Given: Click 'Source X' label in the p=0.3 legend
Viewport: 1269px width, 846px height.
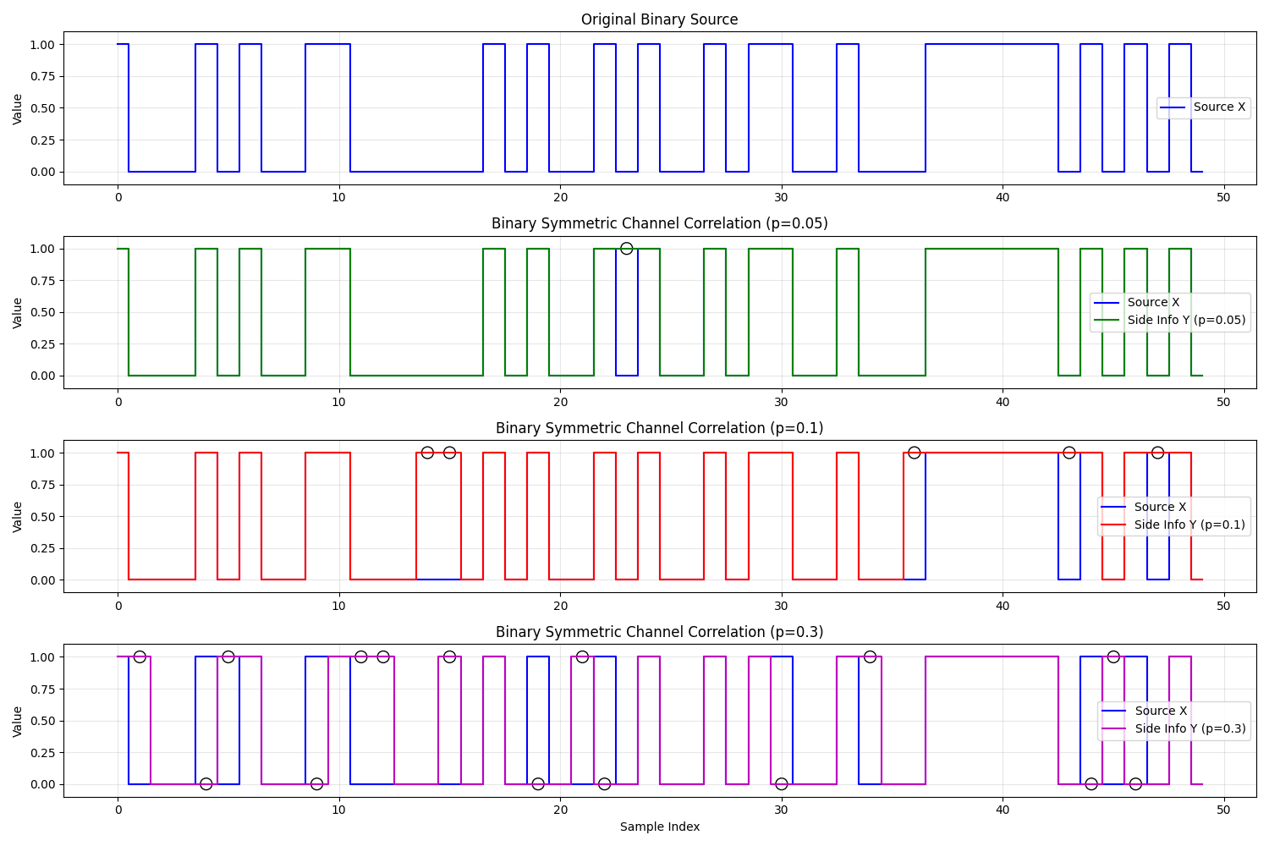Looking at the screenshot, I should [1161, 711].
